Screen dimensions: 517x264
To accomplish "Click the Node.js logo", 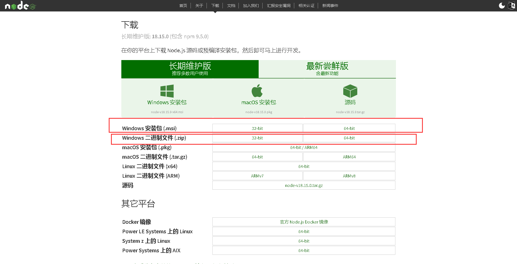I will pyautogui.click(x=20, y=6).
